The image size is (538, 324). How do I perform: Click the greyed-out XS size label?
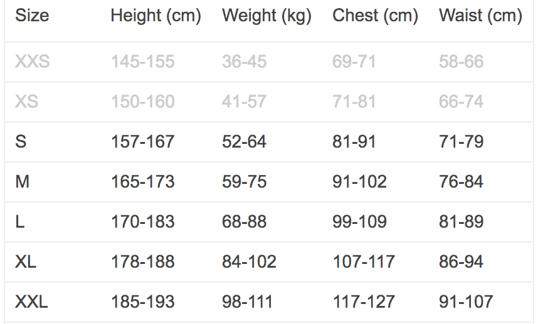26,101
